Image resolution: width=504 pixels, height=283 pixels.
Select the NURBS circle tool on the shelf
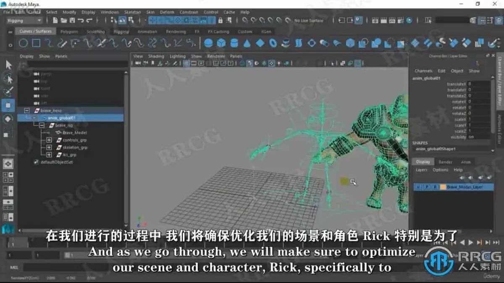pyautogui.click(x=23, y=43)
